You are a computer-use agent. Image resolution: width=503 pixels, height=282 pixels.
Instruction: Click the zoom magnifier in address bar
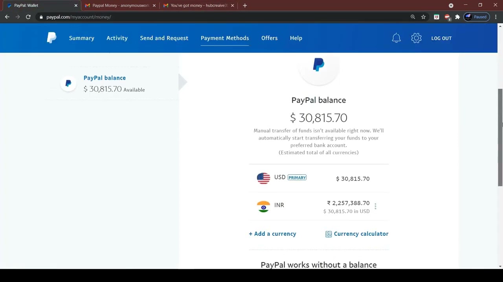[x=413, y=17]
